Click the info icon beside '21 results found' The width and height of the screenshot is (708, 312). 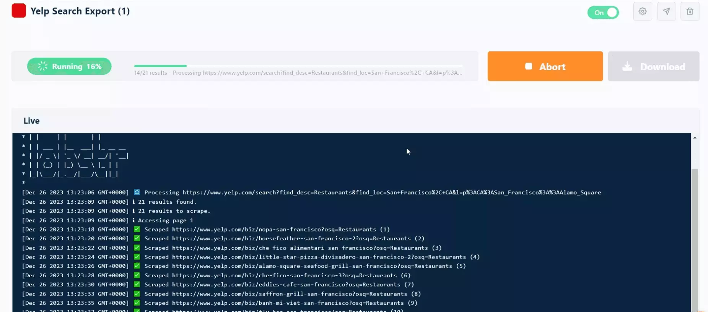click(133, 202)
